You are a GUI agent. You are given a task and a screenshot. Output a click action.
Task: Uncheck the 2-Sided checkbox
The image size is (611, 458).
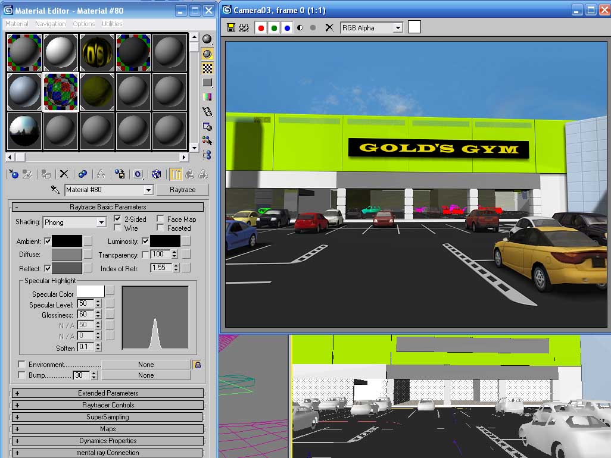point(117,219)
